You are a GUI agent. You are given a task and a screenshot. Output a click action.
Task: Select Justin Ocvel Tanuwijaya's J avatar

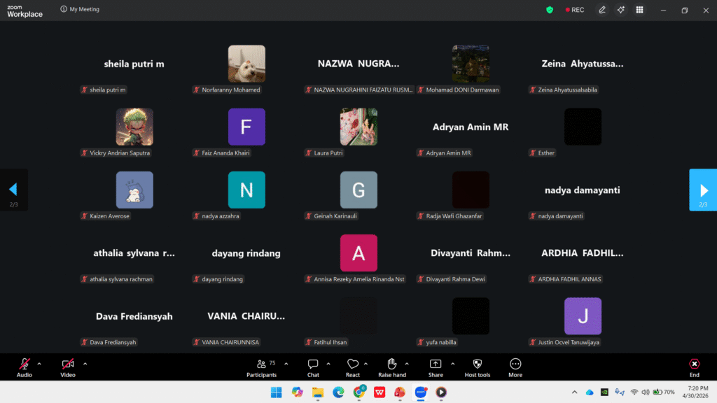[583, 316]
